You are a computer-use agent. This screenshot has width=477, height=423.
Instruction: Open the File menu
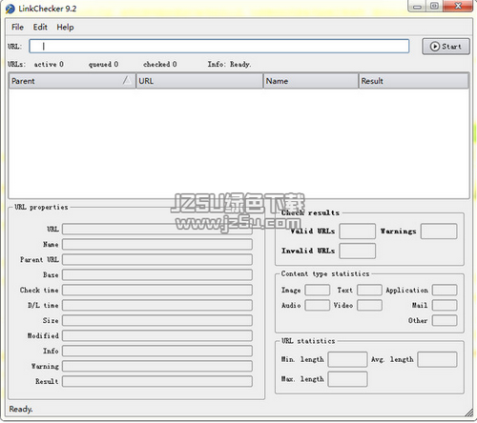click(17, 28)
